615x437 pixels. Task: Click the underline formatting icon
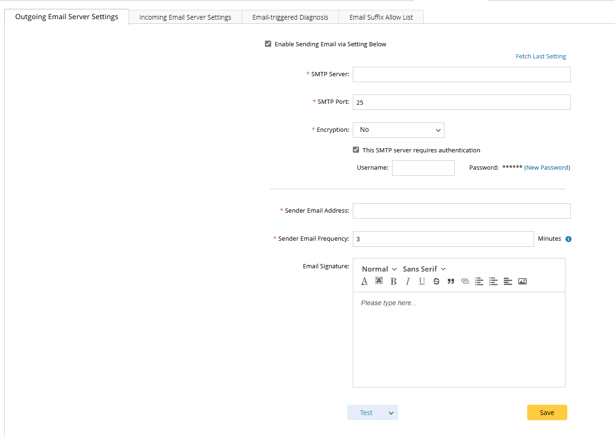[422, 281]
